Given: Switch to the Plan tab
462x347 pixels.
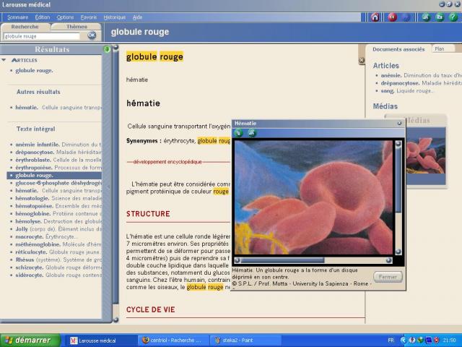Looking at the screenshot, I should [440, 48].
